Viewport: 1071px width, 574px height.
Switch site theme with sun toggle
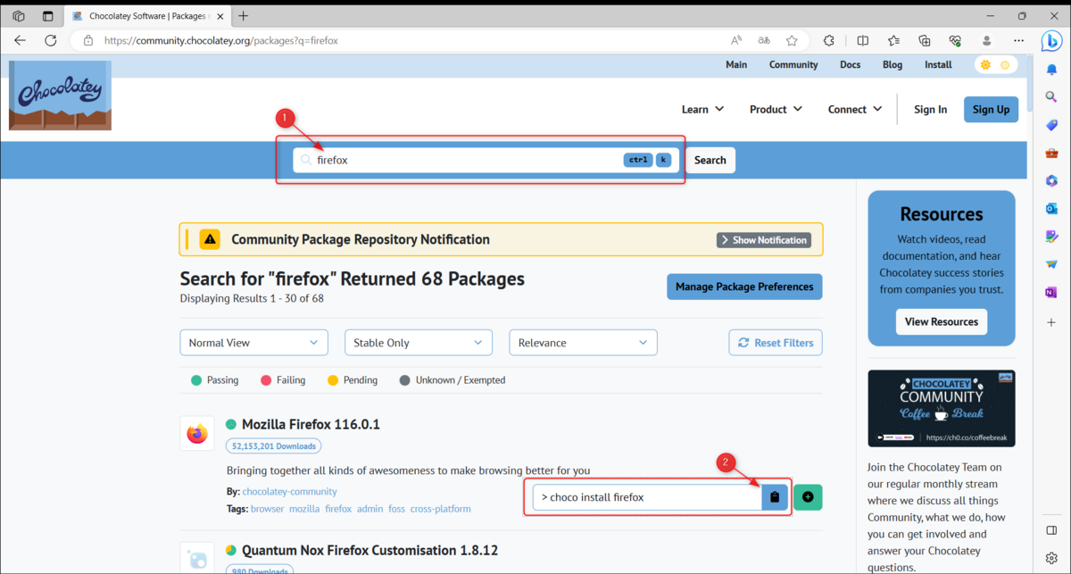coord(995,65)
